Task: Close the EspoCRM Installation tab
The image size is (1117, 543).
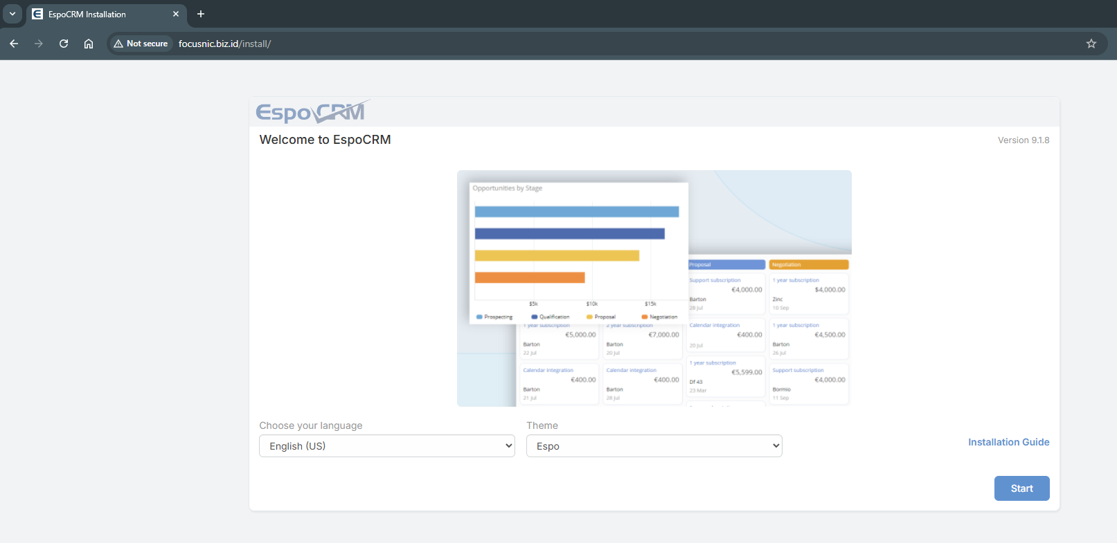Action: [x=176, y=14]
